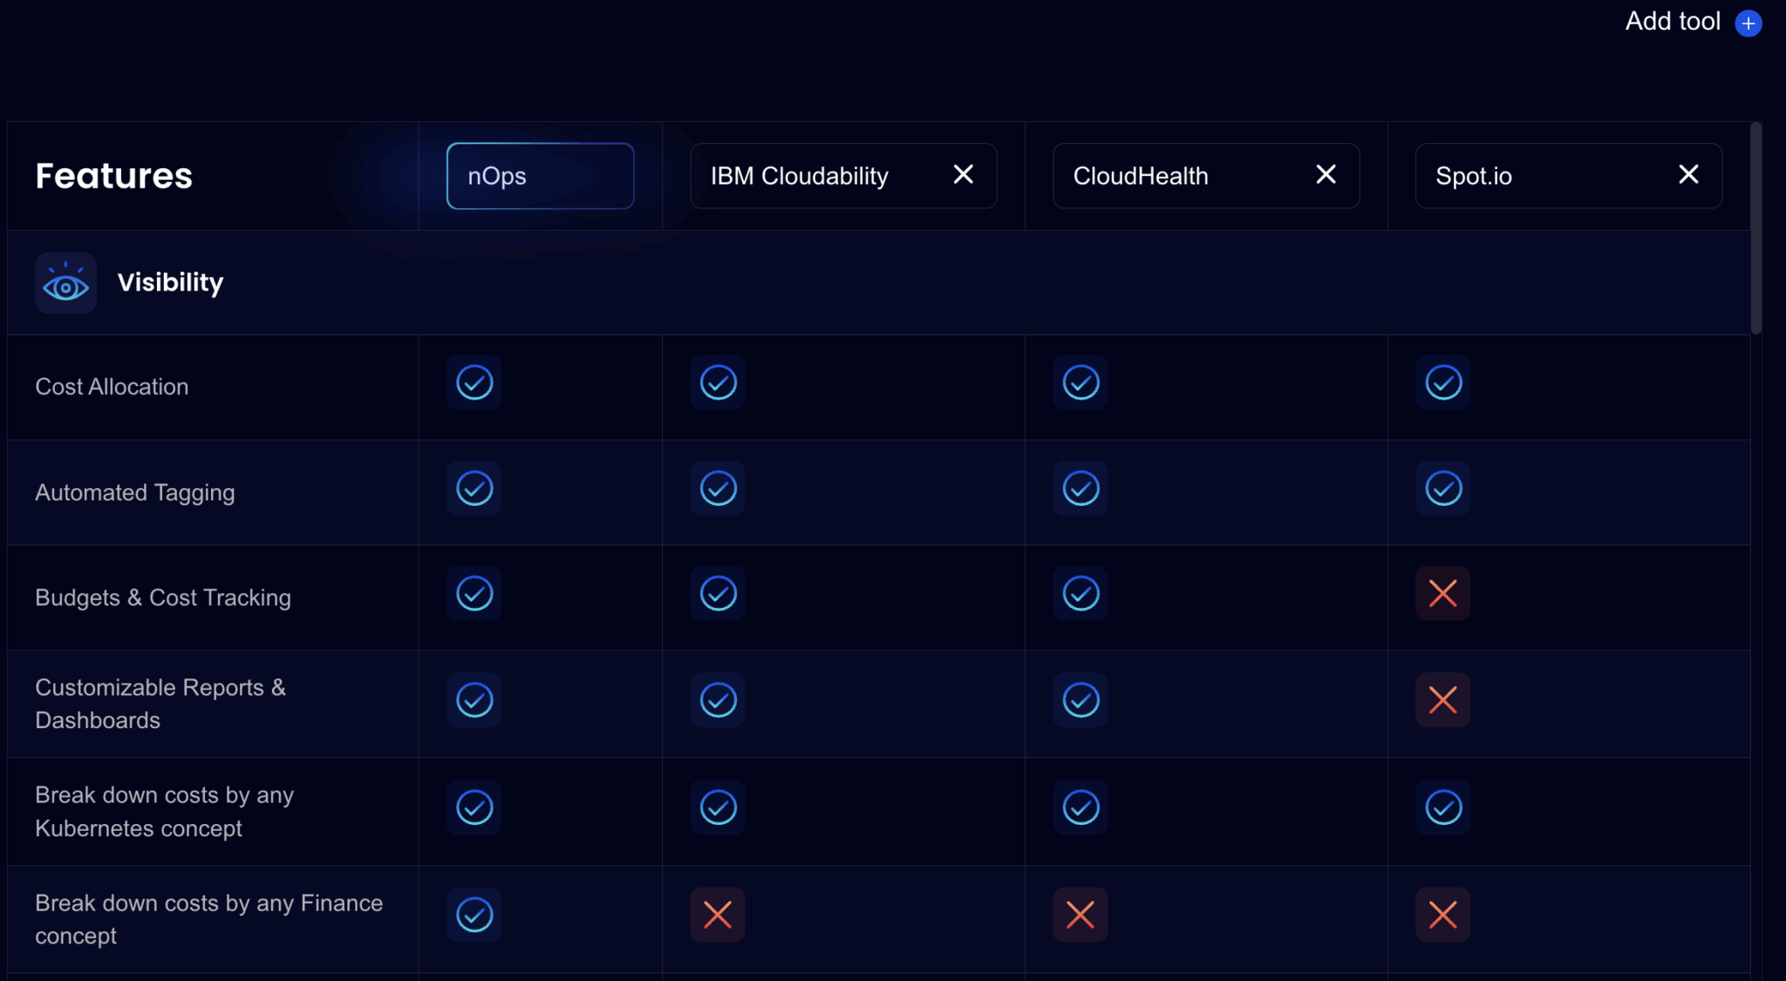This screenshot has height=981, width=1786.
Task: Select the nOps Automated Tagging checkmark icon
Action: 474,488
